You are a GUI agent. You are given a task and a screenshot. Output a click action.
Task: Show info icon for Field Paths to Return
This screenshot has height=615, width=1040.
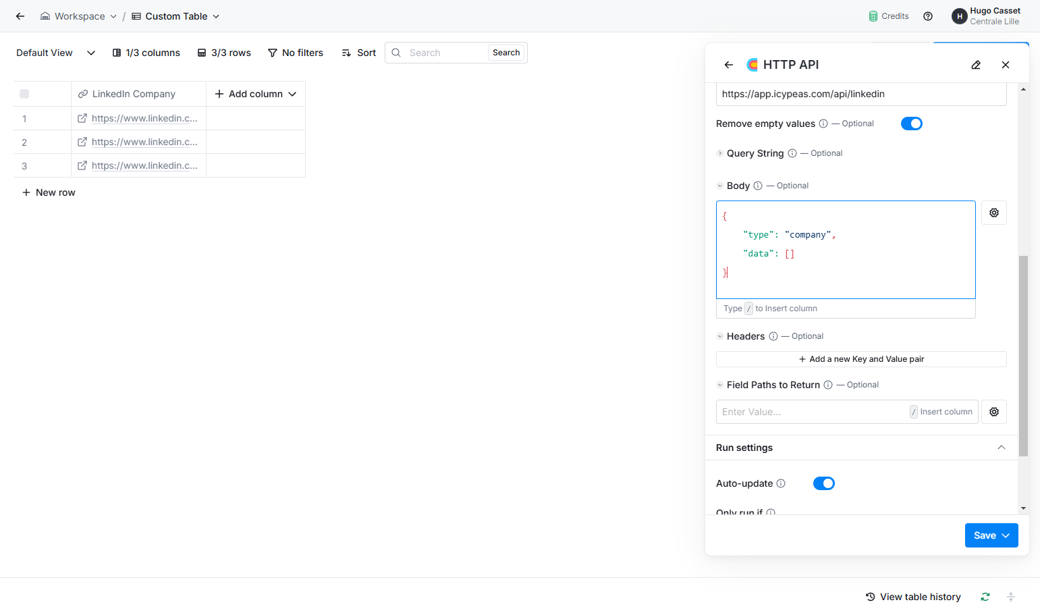[828, 385]
